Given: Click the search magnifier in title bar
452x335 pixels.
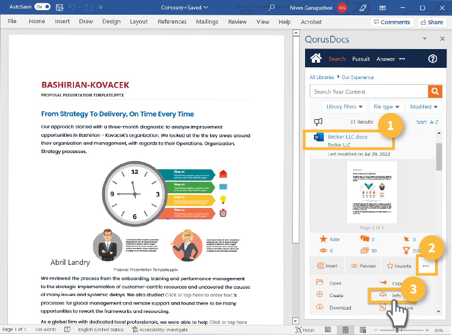Looking at the screenshot, I should (272, 7).
